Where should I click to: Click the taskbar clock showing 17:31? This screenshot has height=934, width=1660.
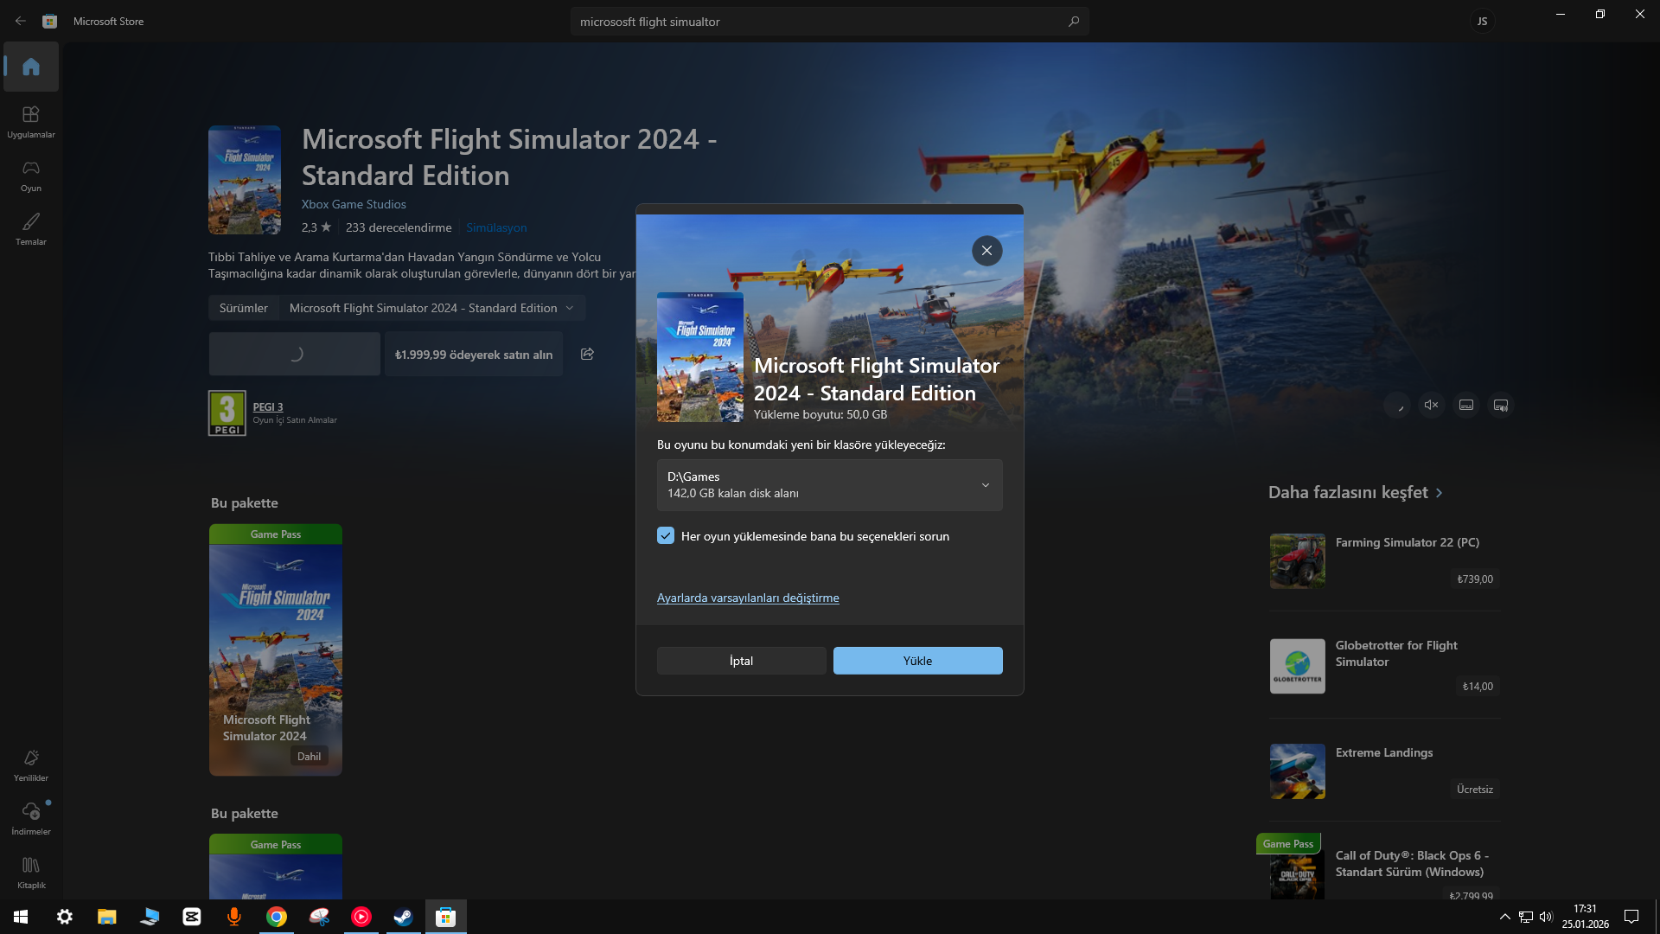tap(1586, 917)
